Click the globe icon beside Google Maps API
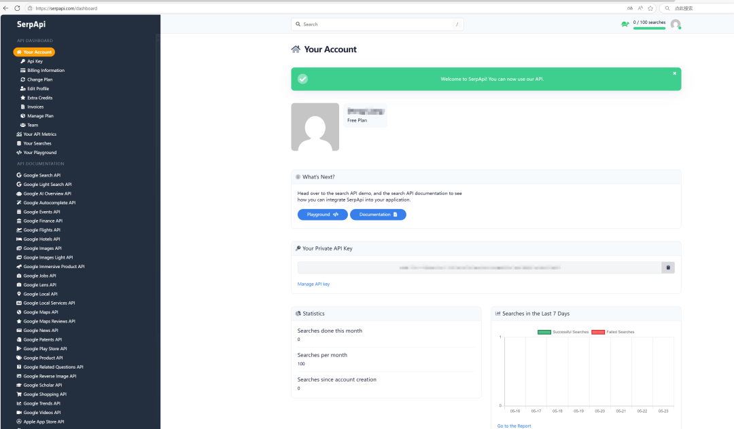Image resolution: width=734 pixels, height=429 pixels. (19, 312)
